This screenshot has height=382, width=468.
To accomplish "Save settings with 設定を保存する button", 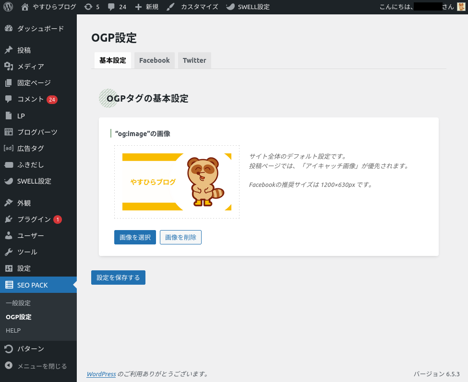I will coord(118,278).
